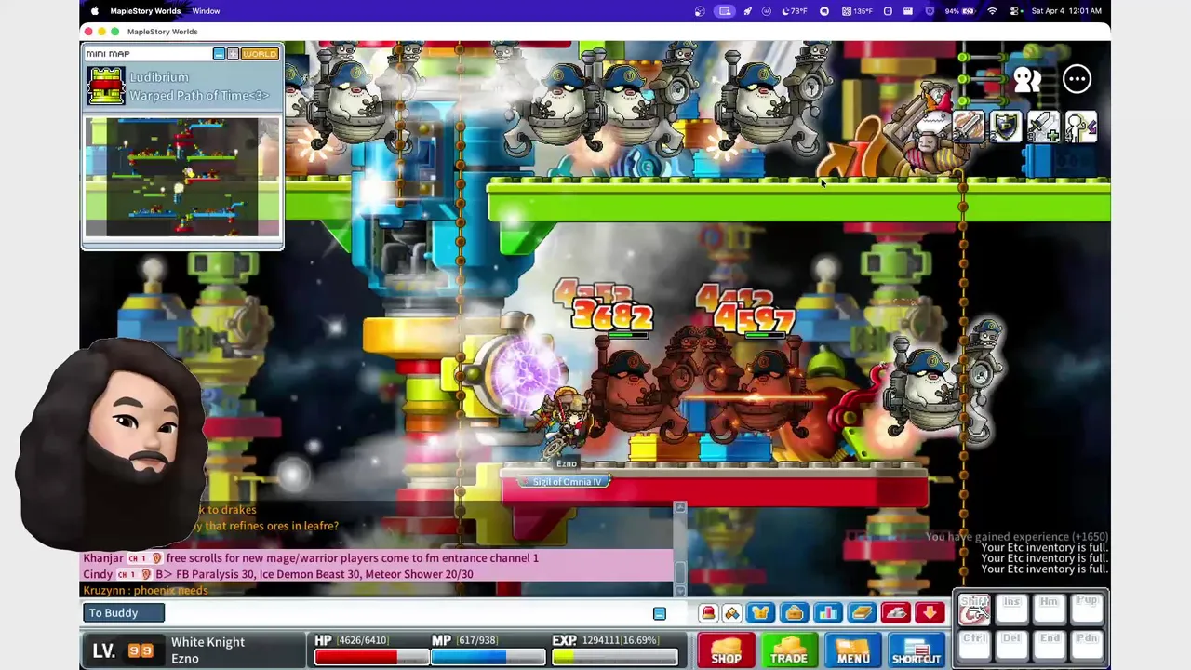
Task: Click Khanjar's free scrolls chat message
Action: [x=311, y=558]
